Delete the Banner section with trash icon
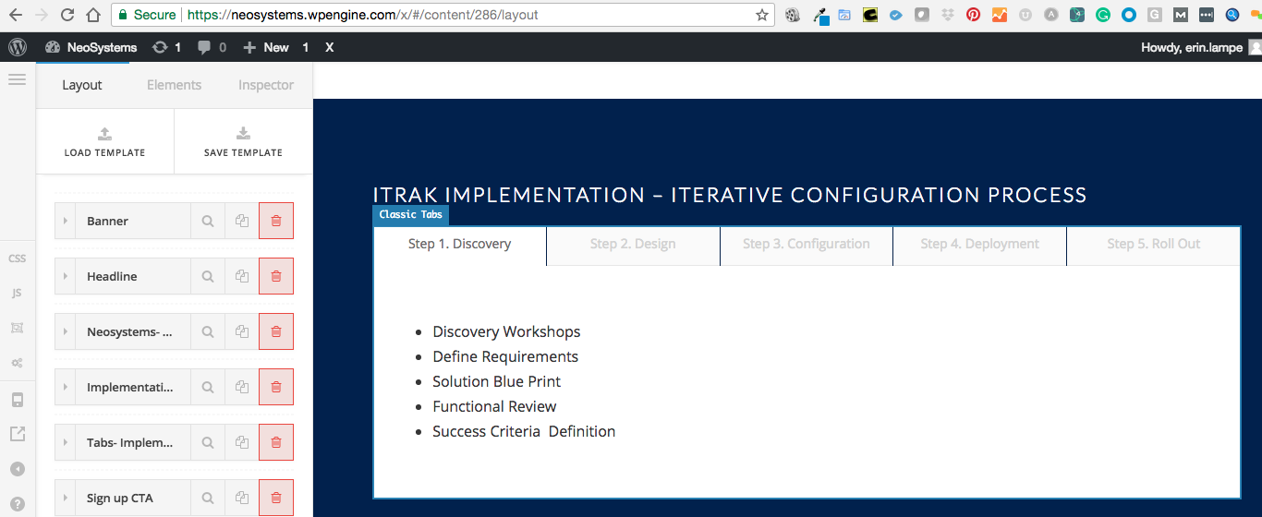The height and width of the screenshot is (517, 1262). click(275, 222)
